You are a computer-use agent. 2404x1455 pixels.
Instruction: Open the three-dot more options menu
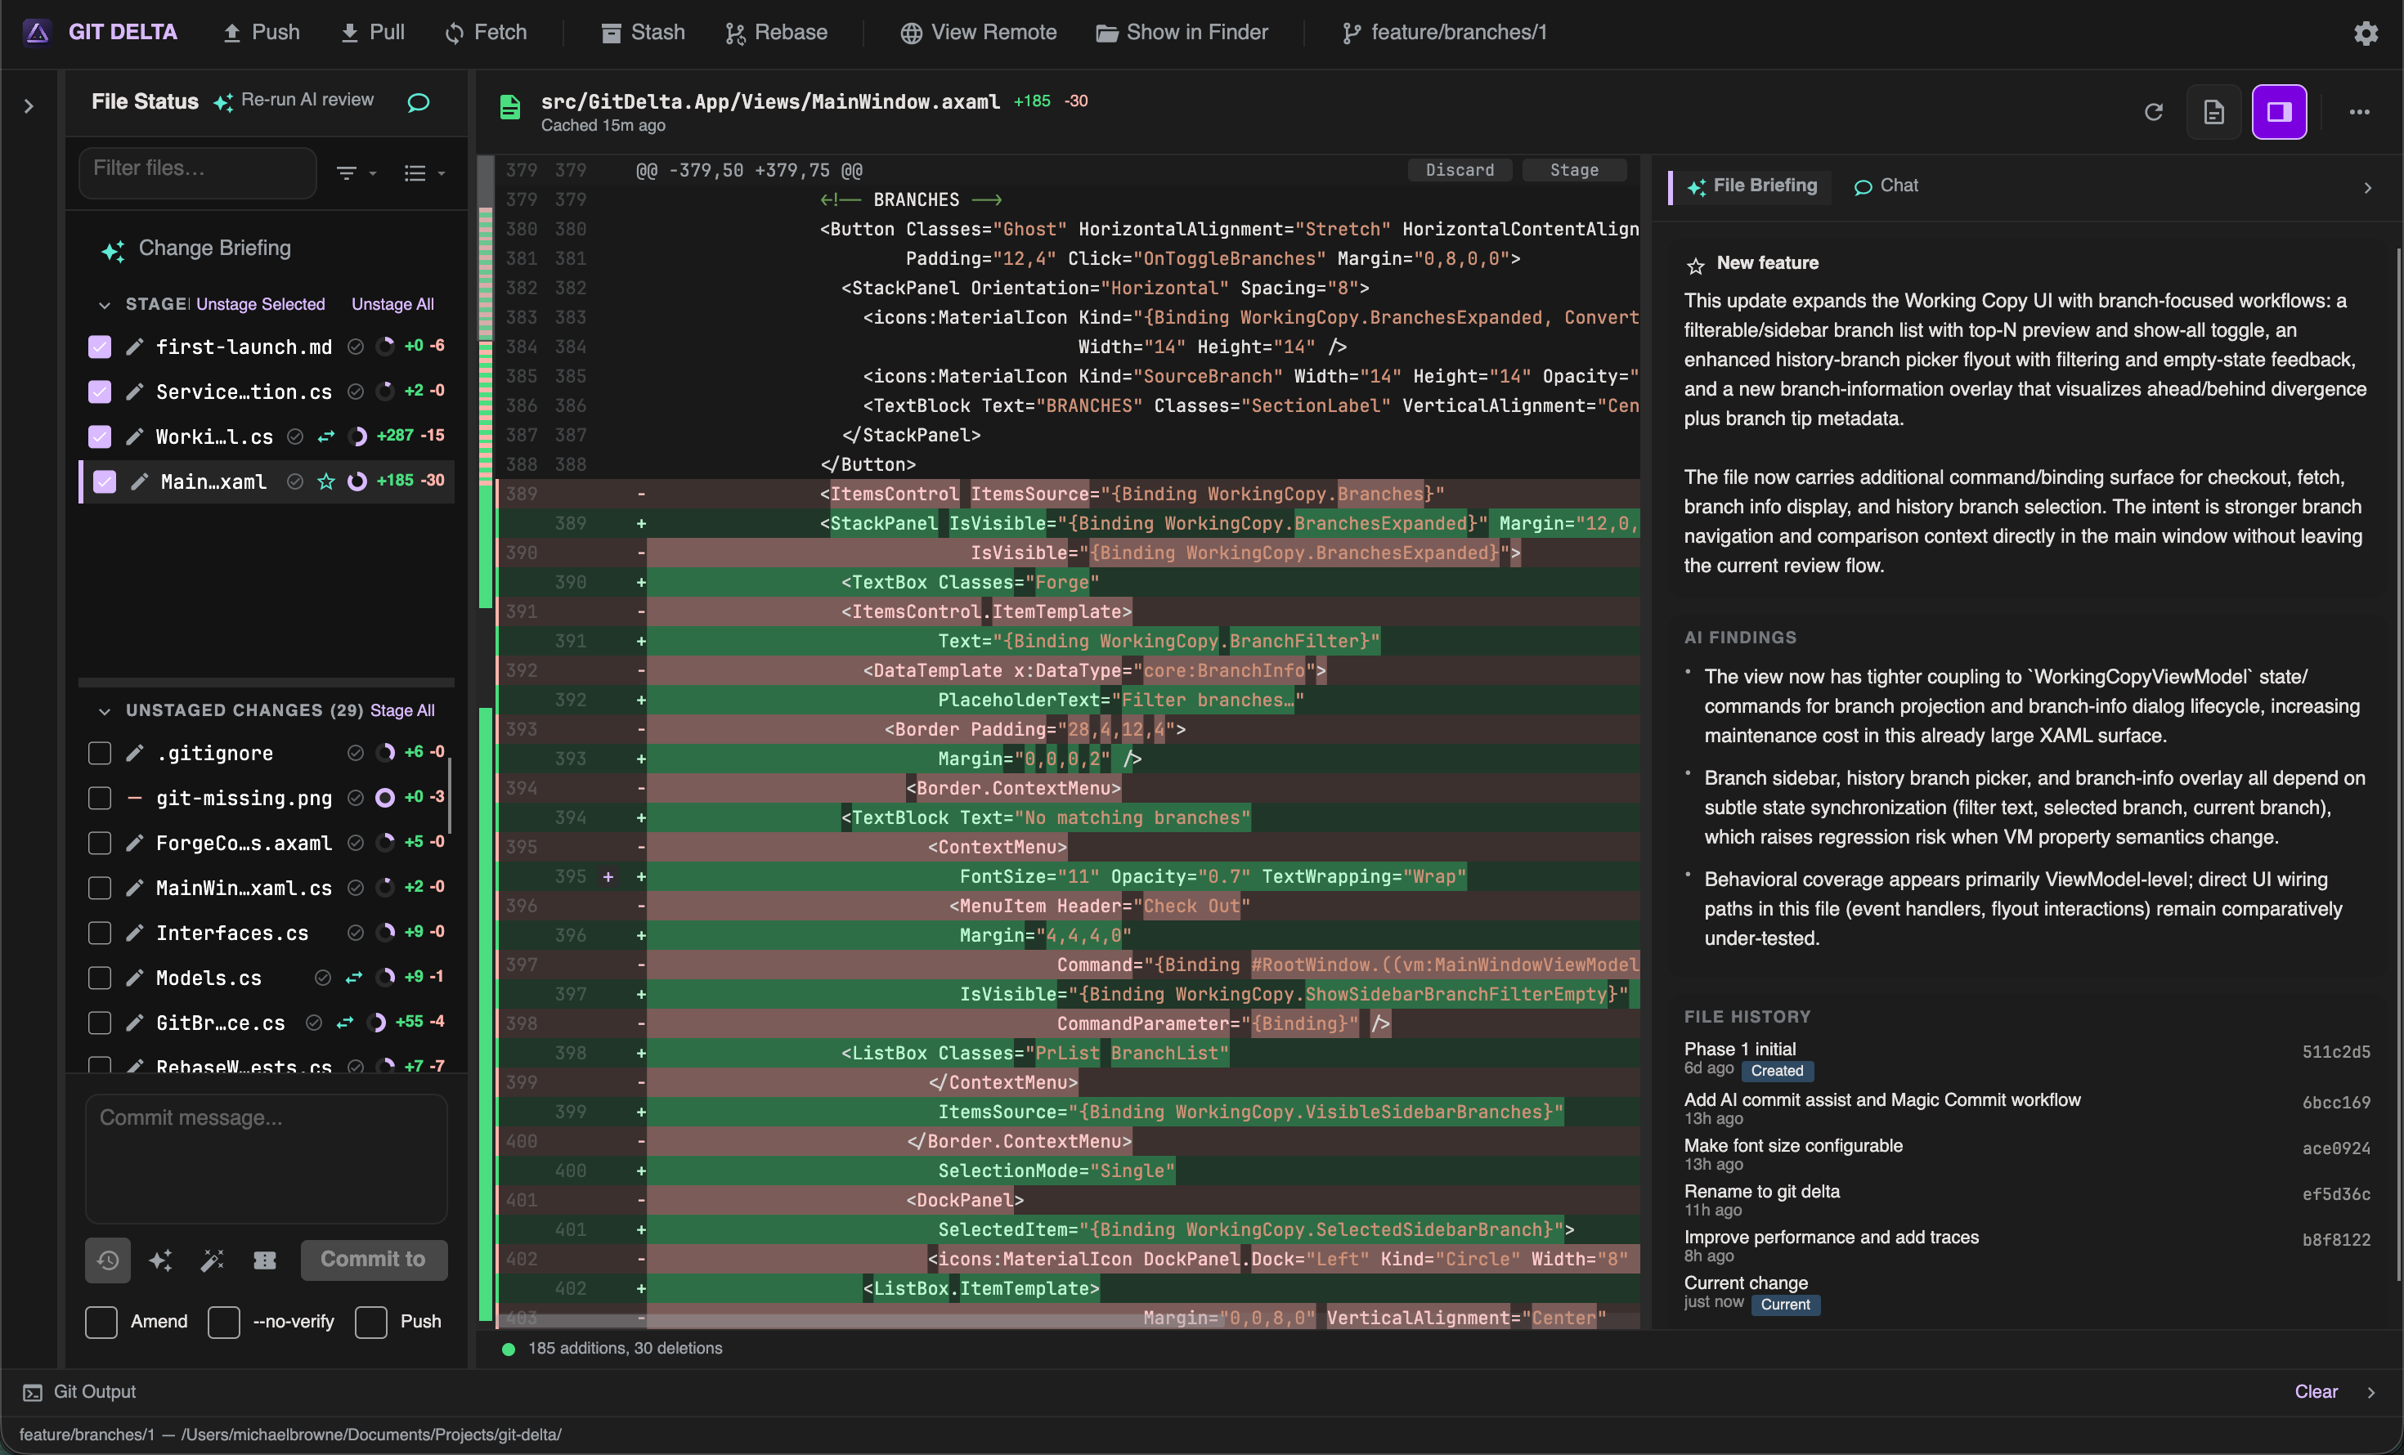click(2359, 112)
